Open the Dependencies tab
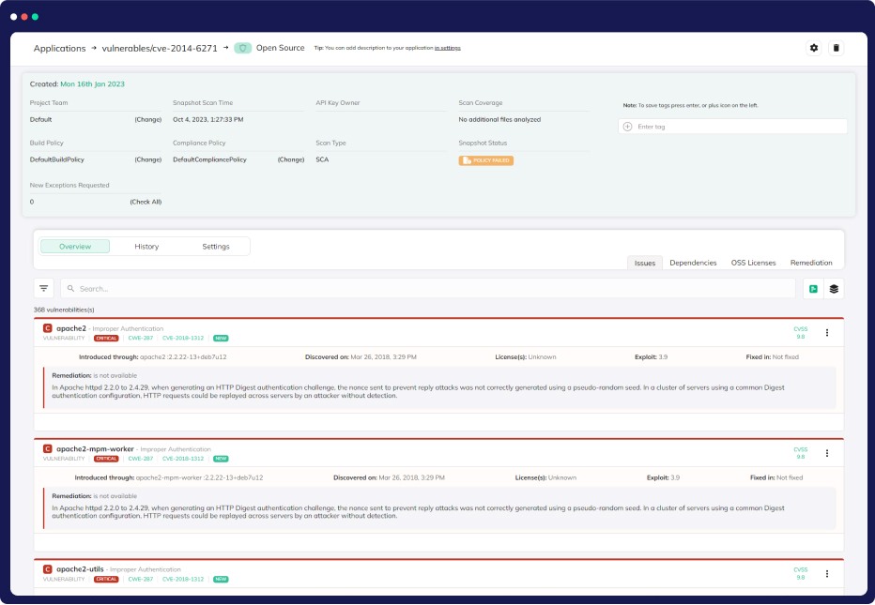Image resolution: width=875 pixels, height=605 pixels. (693, 263)
